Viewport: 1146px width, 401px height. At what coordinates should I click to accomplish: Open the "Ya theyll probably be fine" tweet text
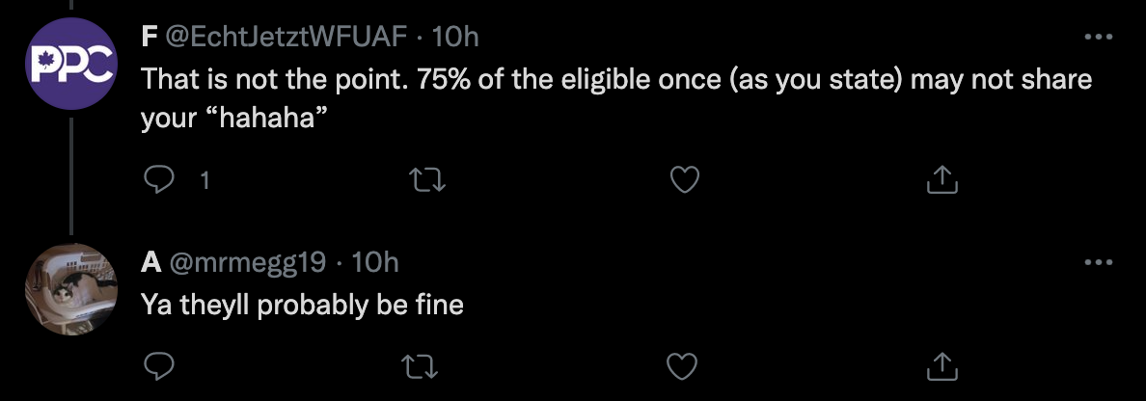click(303, 306)
